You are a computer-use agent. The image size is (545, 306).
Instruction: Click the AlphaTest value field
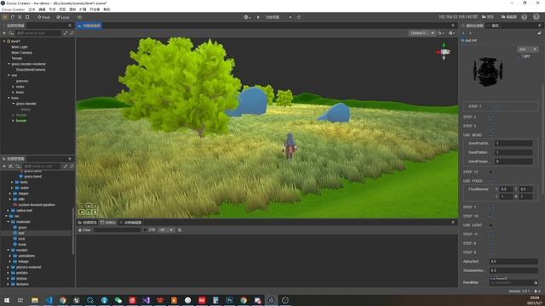tap(513, 261)
